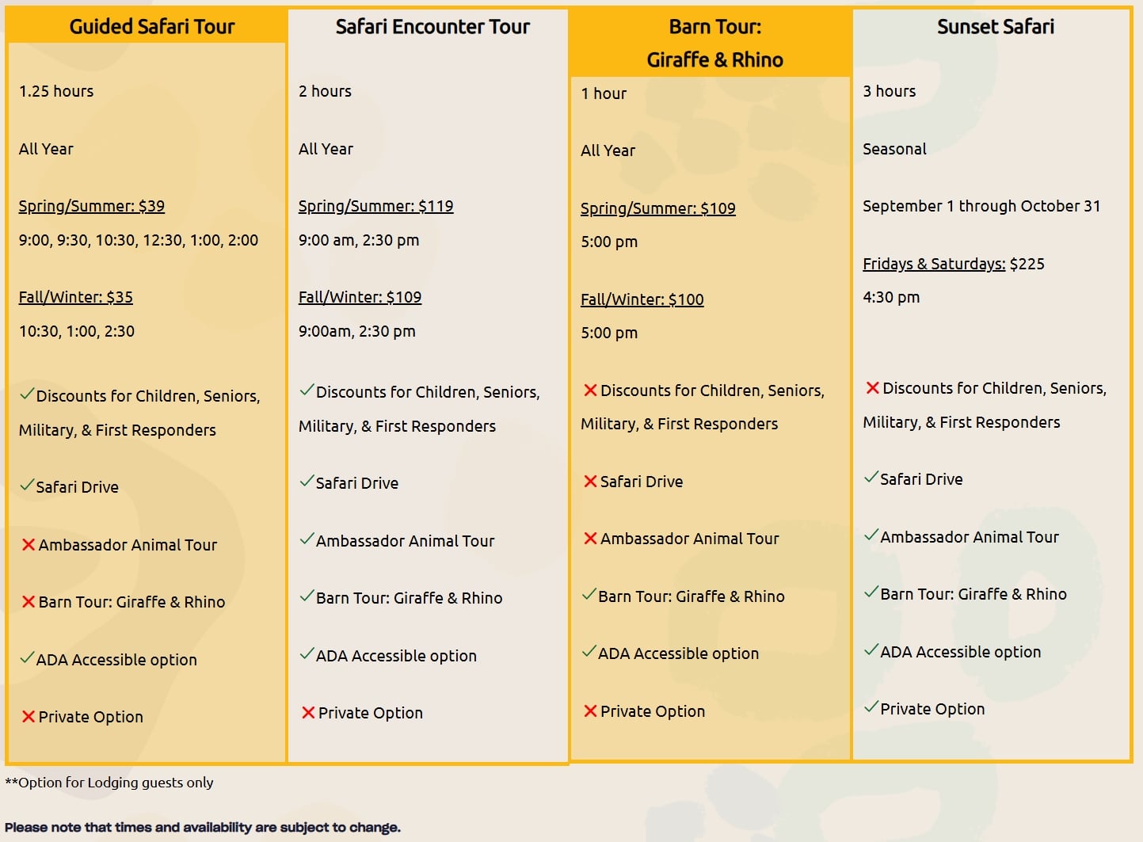Select the checkmark next to ADA Accessible option in Safari Encounter Tour
This screenshot has width=1143, height=842.
305,654
